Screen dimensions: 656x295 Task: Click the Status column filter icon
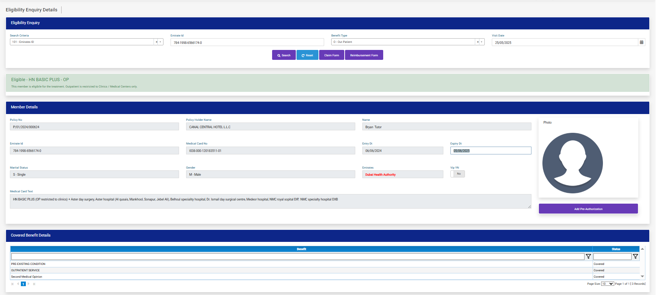635,256
